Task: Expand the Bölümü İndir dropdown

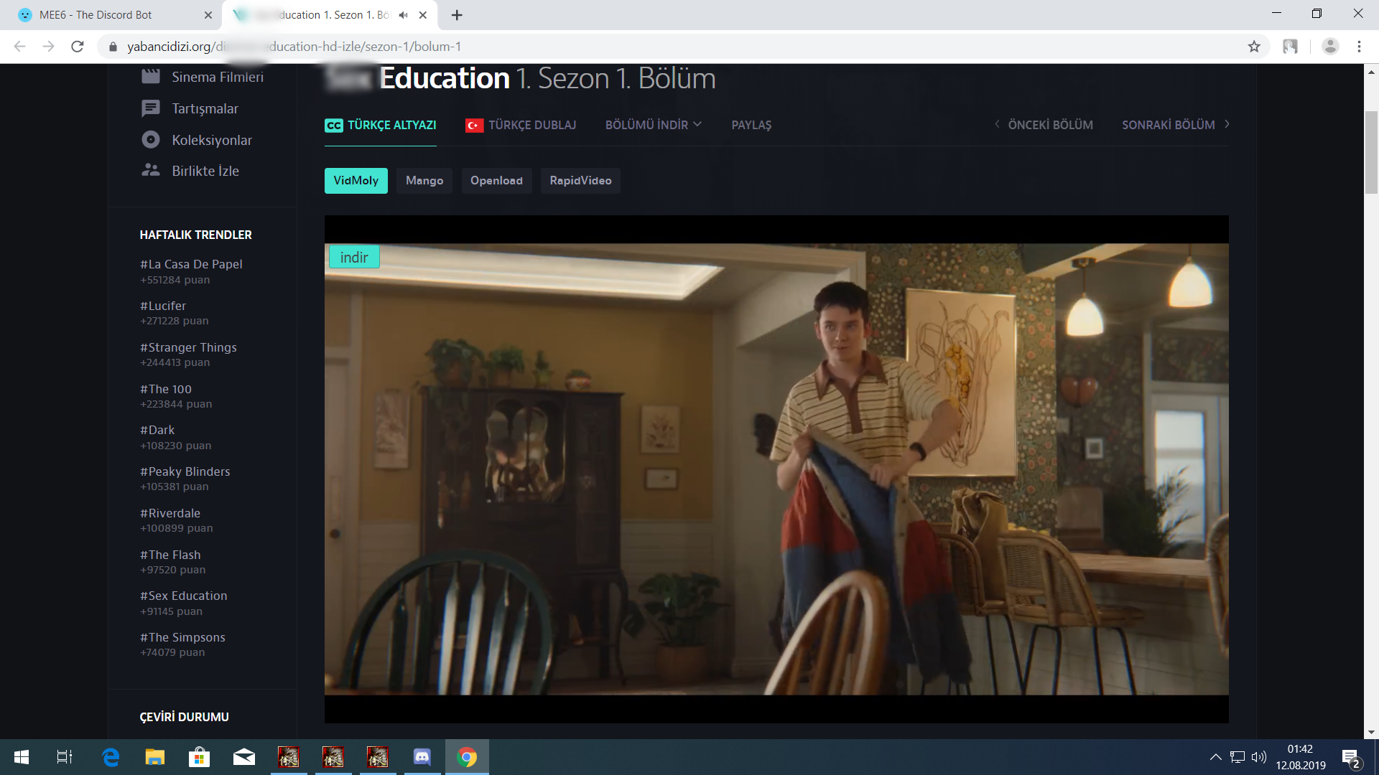Action: click(x=653, y=125)
